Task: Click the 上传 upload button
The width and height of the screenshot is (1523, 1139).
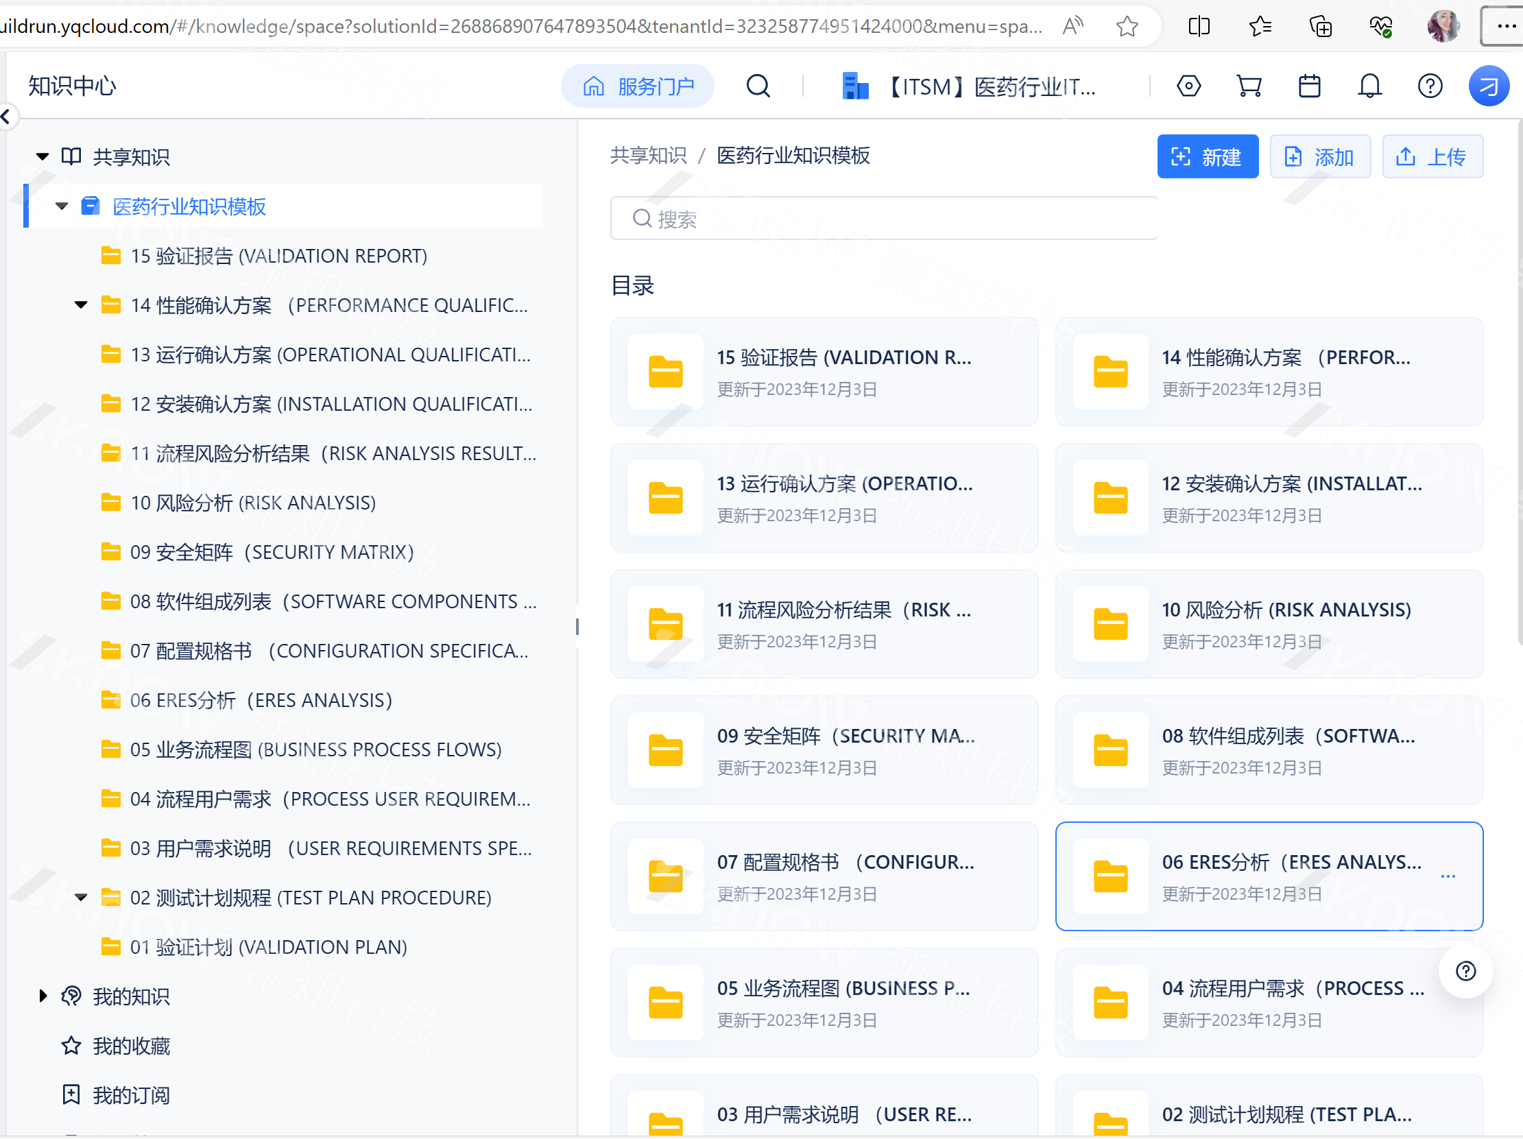Action: pos(1432,156)
